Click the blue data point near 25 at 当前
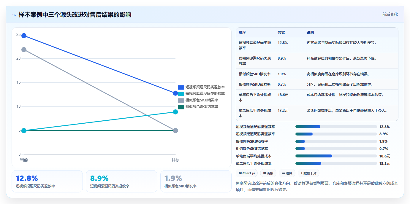The height and width of the screenshot is (204, 410). [x=24, y=36]
